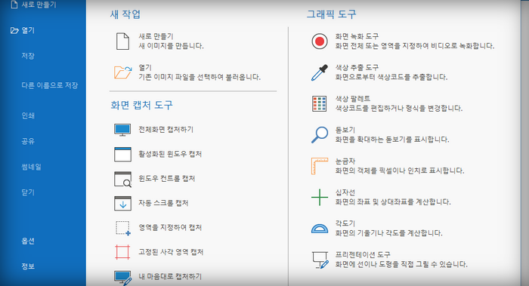Click 영역을 지정하여 캡처 text link
The image size is (529, 286).
pos(170,228)
